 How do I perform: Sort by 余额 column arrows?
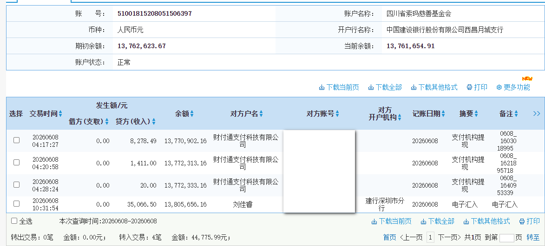(192, 114)
